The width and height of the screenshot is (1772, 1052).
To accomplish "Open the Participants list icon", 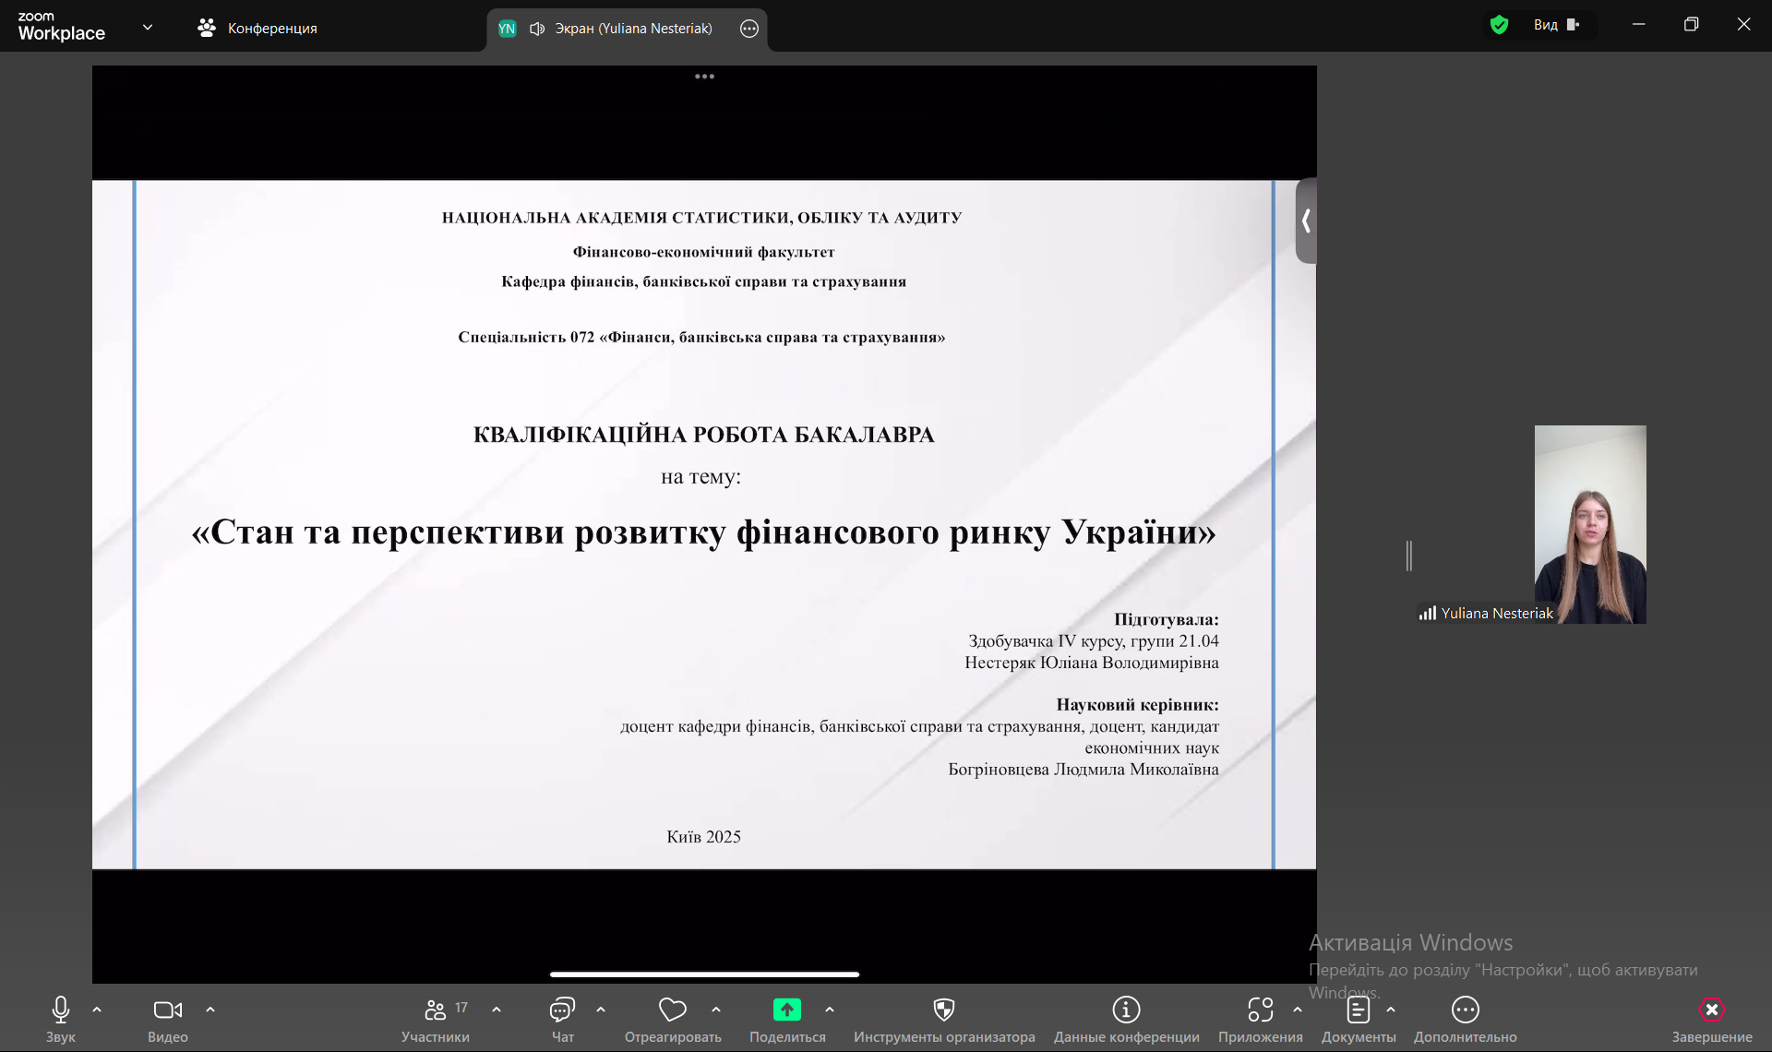I will (435, 1010).
